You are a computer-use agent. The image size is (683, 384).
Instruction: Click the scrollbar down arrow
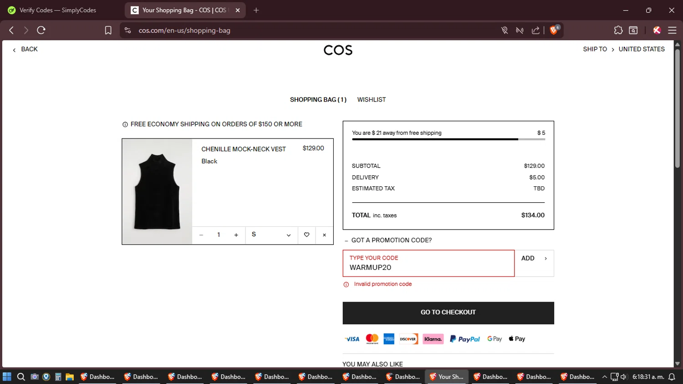[677, 364]
